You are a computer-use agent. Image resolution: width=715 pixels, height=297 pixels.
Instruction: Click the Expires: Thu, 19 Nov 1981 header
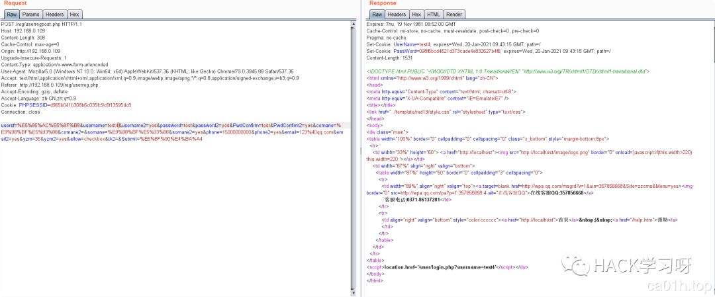pos(411,24)
